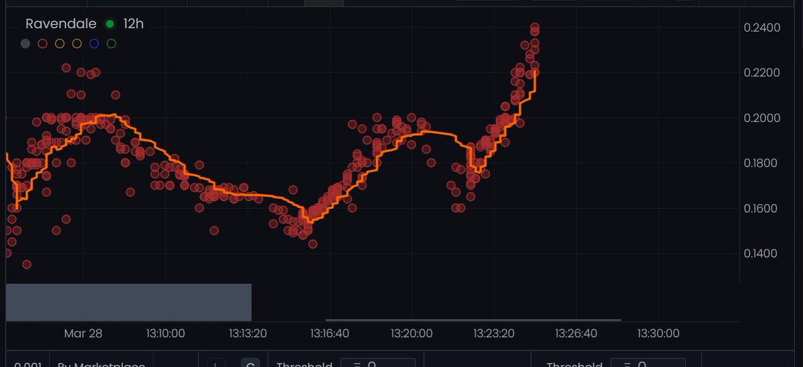The height and width of the screenshot is (367, 803).
Task: Select the lowest data point near 0.1350
Action: point(27,265)
